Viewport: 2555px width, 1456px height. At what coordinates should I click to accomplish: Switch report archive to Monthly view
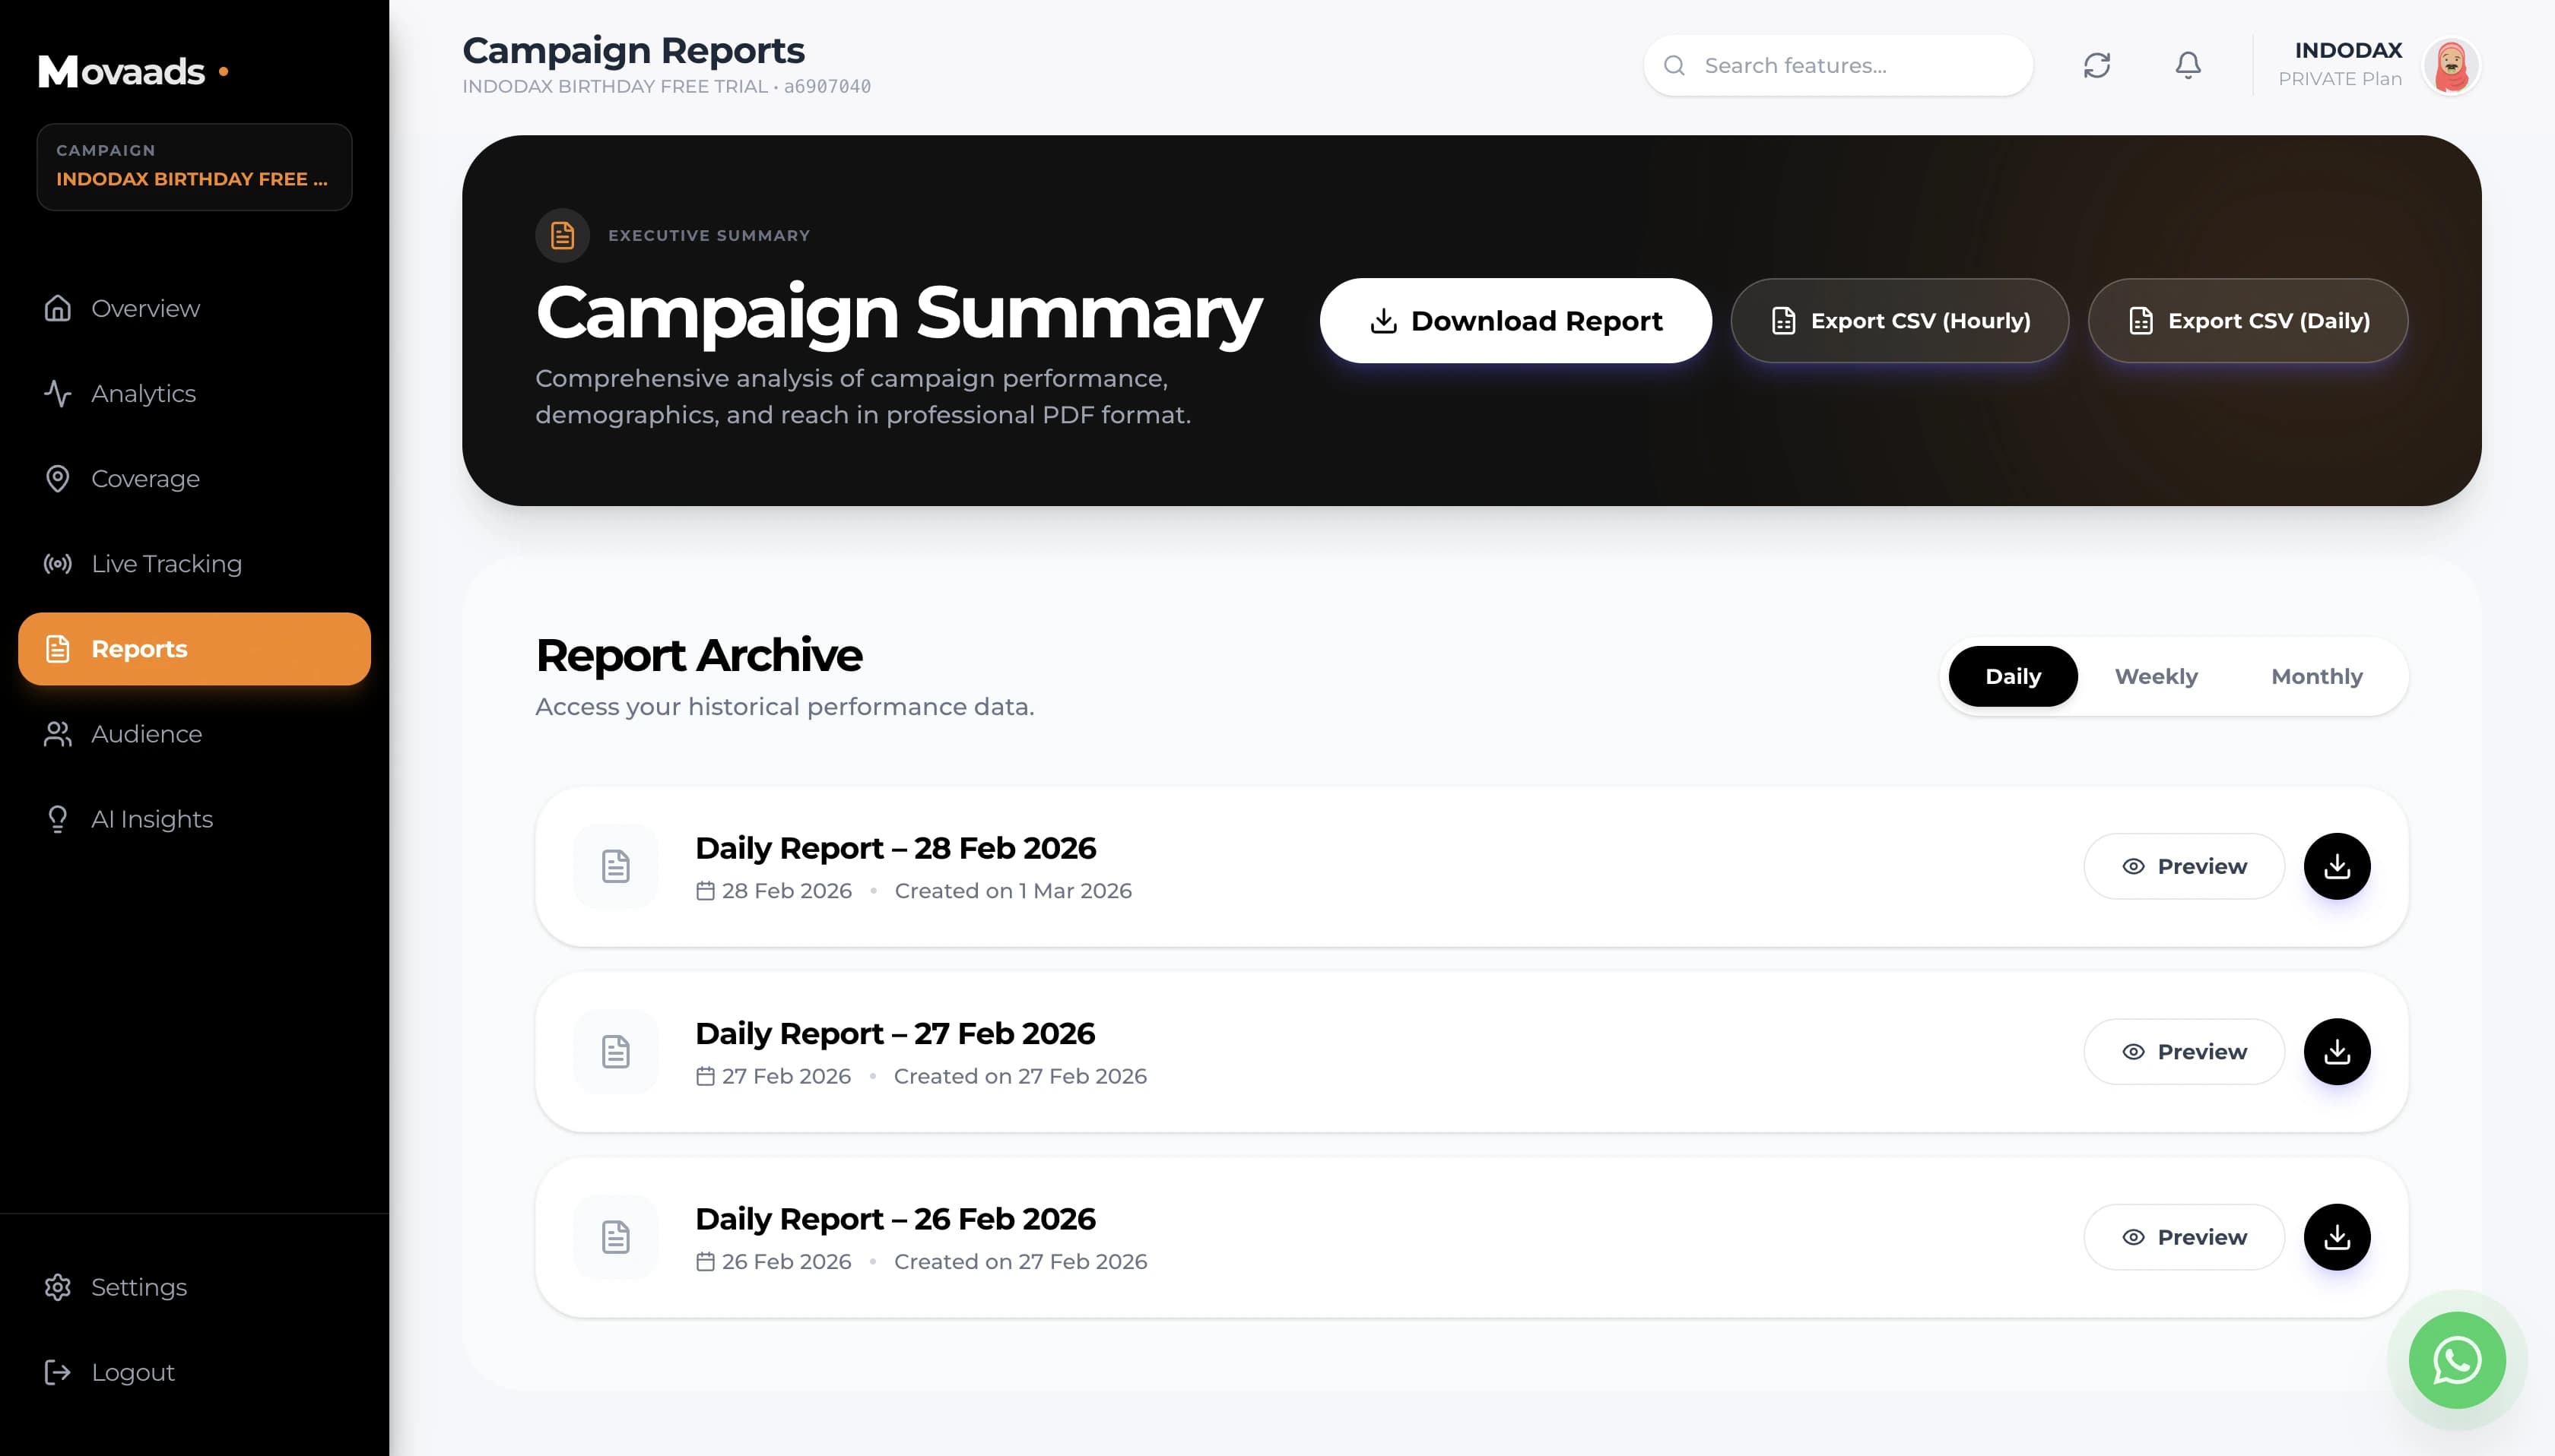point(2316,676)
